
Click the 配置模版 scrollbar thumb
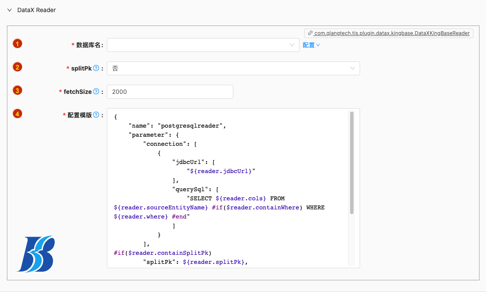point(352,163)
